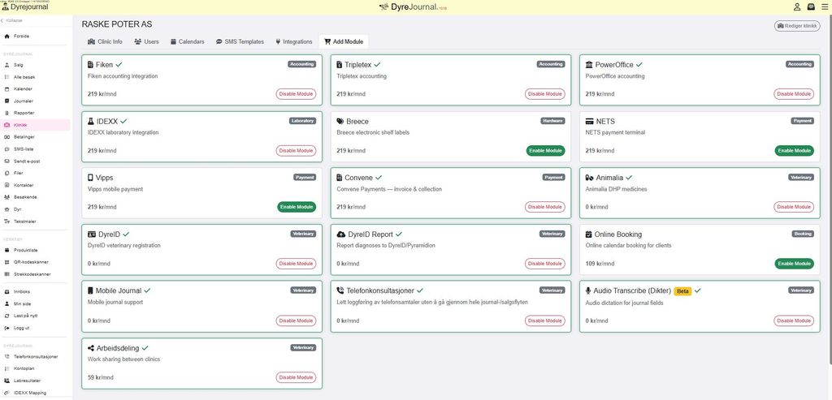Click the Min side person icon
Screen dimensions: 832x400
click(6, 303)
